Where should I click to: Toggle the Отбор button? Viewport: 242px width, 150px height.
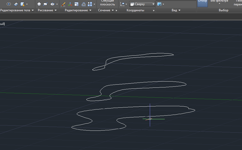(202, 3)
